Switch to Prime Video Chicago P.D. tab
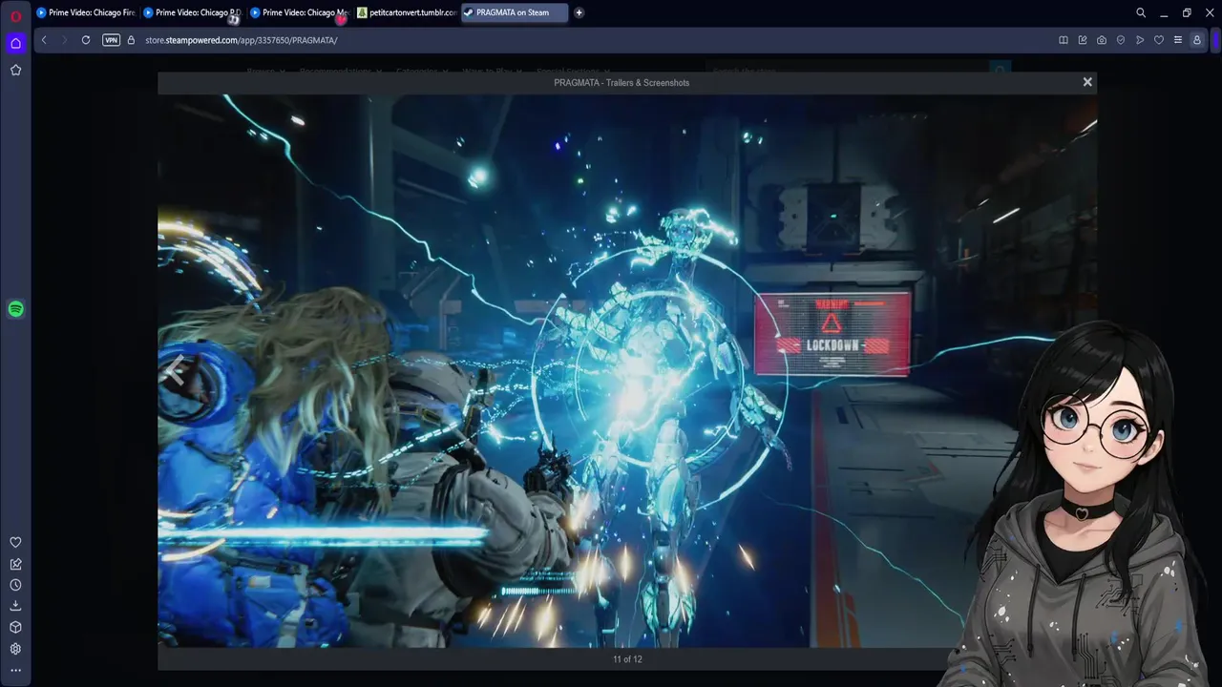Viewport: 1222px width, 687px height. [193, 12]
